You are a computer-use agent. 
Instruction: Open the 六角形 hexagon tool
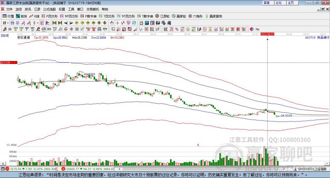196,16
